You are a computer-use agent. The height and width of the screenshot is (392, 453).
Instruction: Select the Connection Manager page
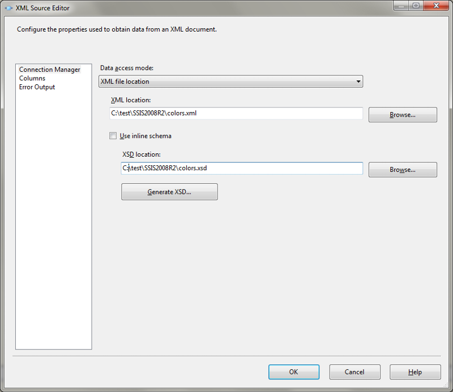[49, 70]
